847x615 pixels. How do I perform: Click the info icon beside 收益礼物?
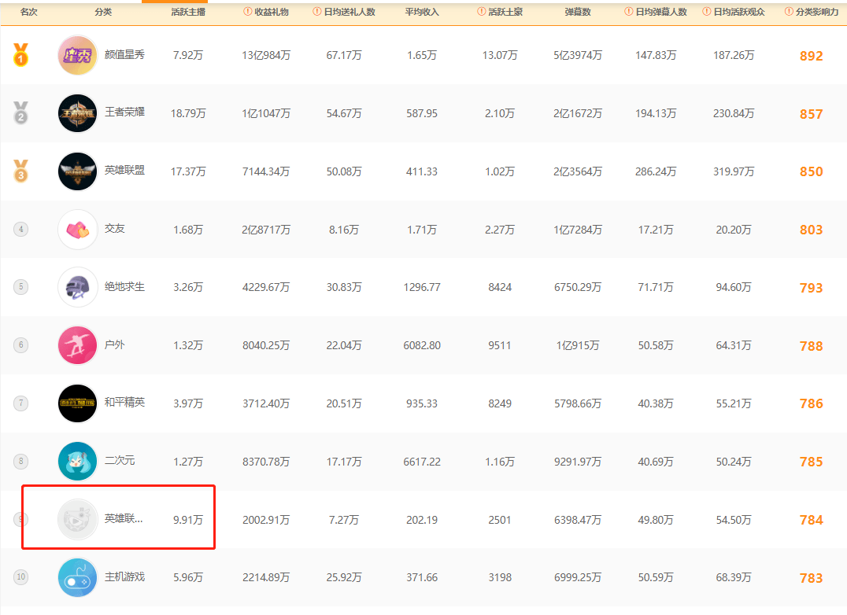coord(248,11)
